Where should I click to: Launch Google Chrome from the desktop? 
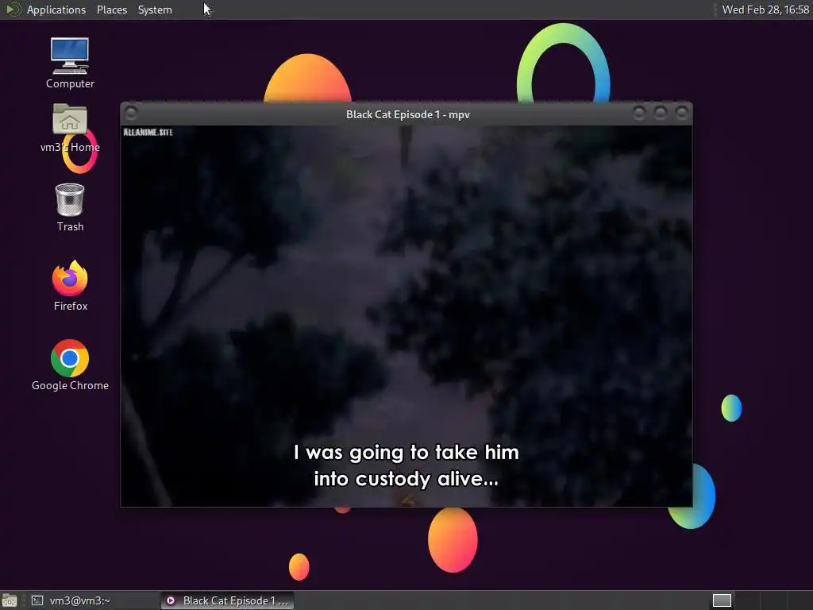point(70,365)
